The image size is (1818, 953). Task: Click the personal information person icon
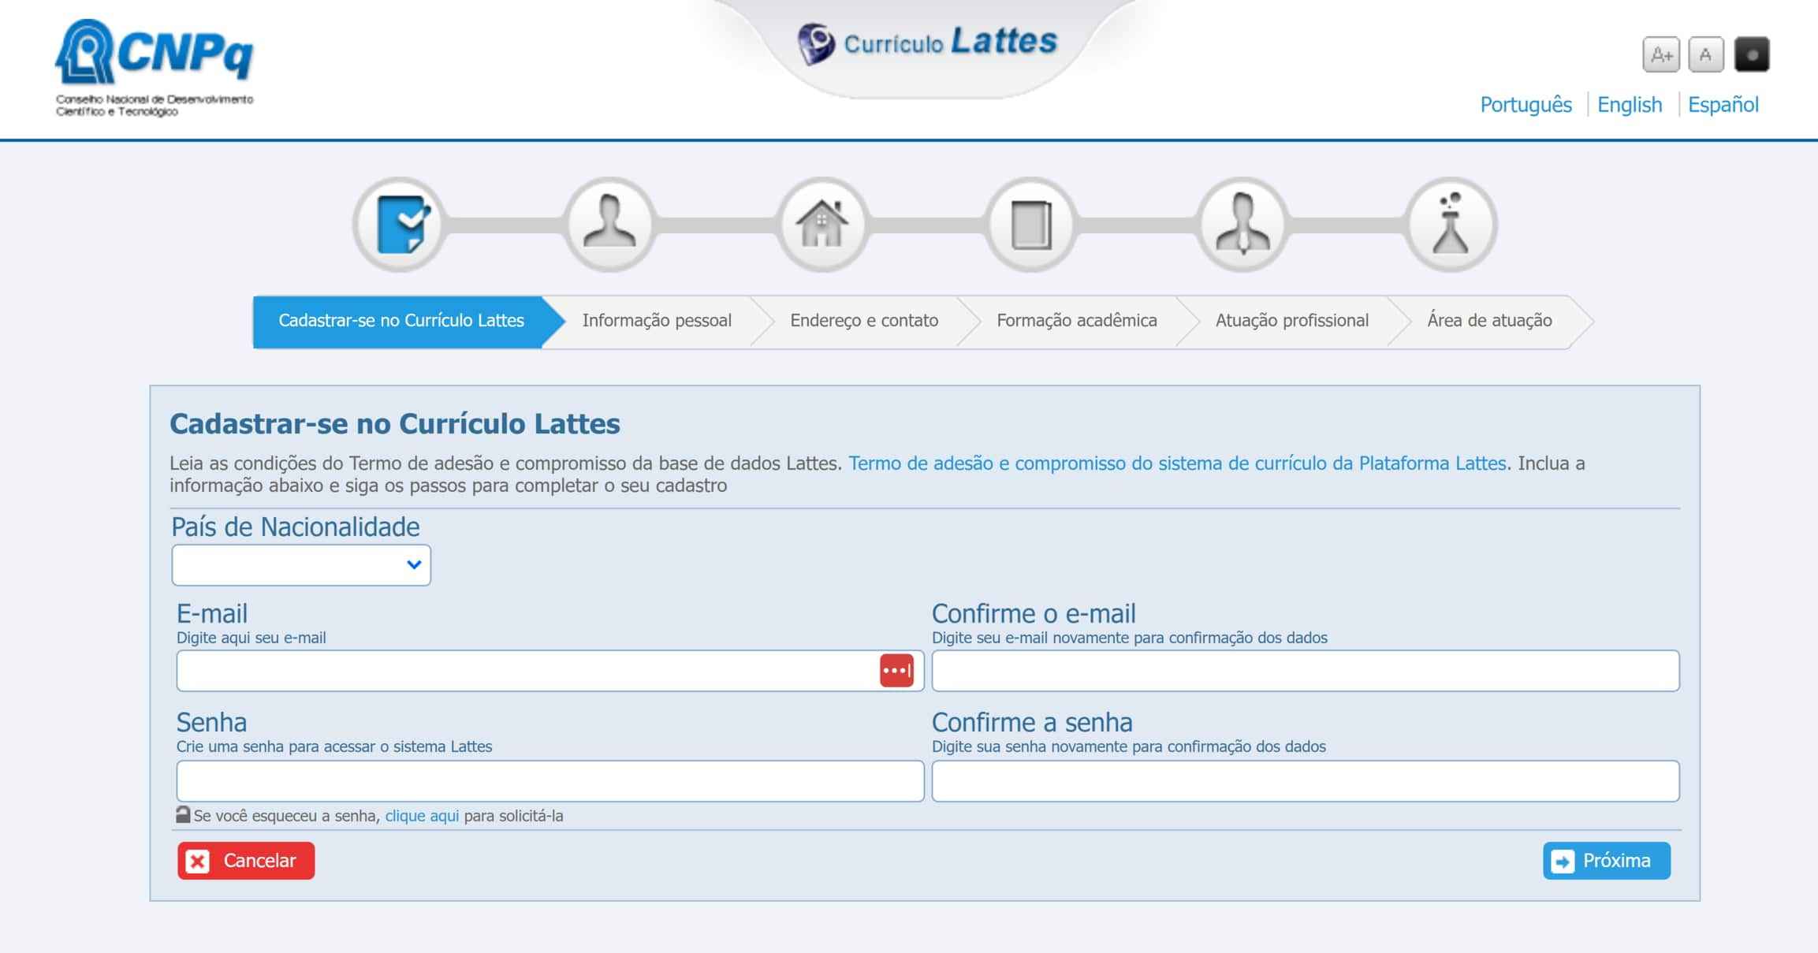(x=609, y=225)
